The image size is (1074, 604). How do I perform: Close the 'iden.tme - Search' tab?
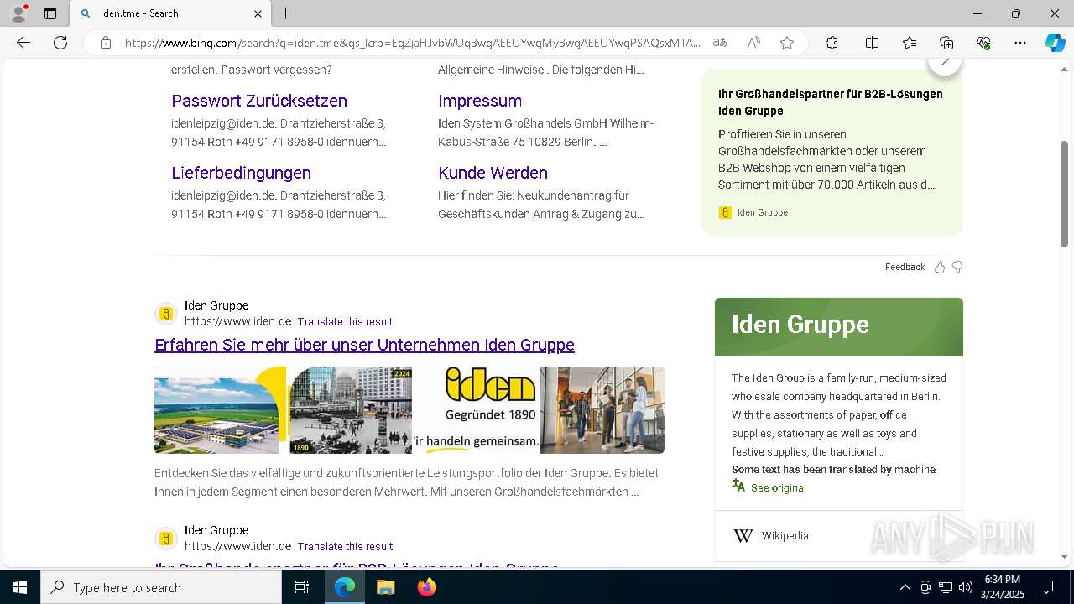pos(258,13)
